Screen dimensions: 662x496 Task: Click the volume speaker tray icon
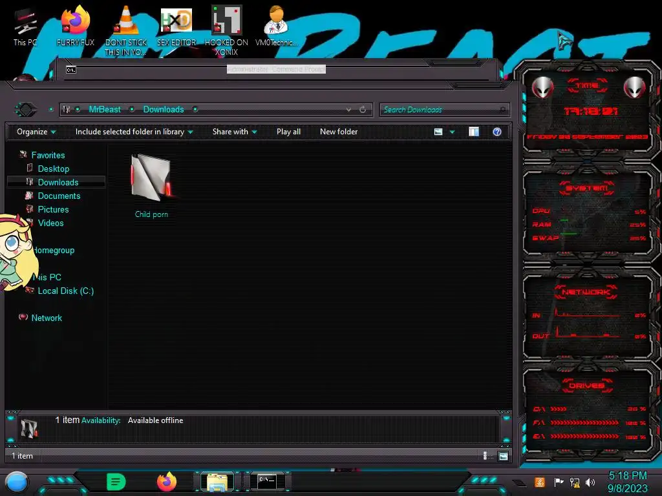pos(590,482)
